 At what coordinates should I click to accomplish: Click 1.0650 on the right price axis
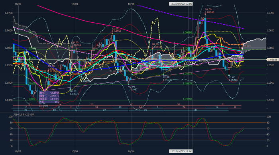click(x=271, y=30)
